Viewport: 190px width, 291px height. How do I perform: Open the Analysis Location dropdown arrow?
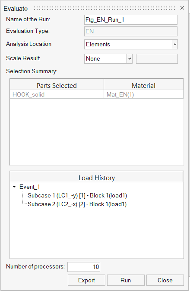(x=175, y=44)
